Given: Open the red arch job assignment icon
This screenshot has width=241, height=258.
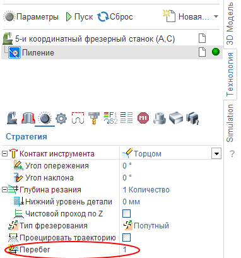Looking at the screenshot, I should click(28, 119).
